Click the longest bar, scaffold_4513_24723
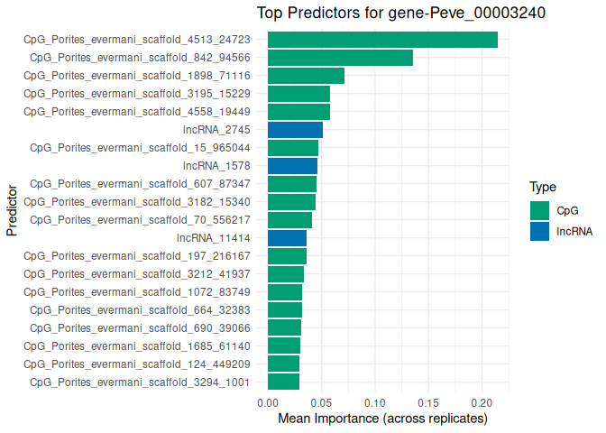This screenshot has width=606, height=433. point(382,40)
